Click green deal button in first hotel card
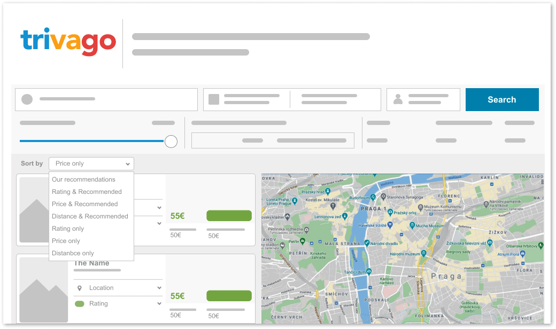This screenshot has width=556, height=329. pos(229,216)
